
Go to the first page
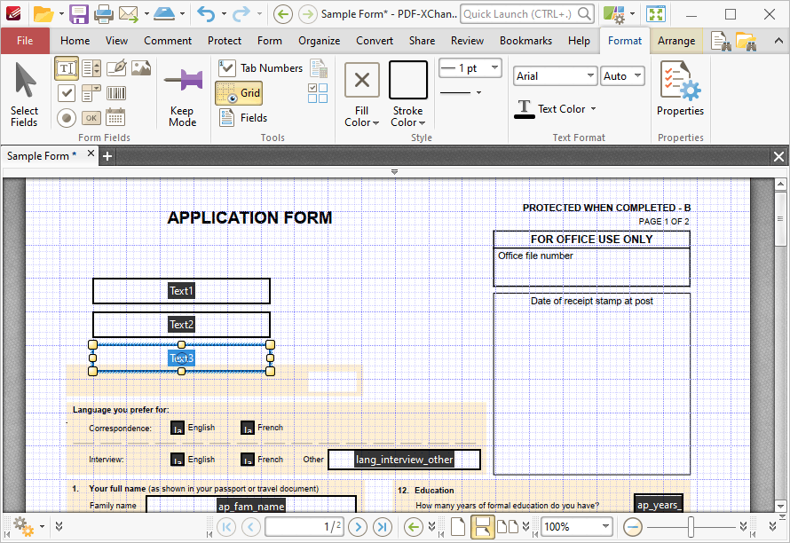coord(226,527)
